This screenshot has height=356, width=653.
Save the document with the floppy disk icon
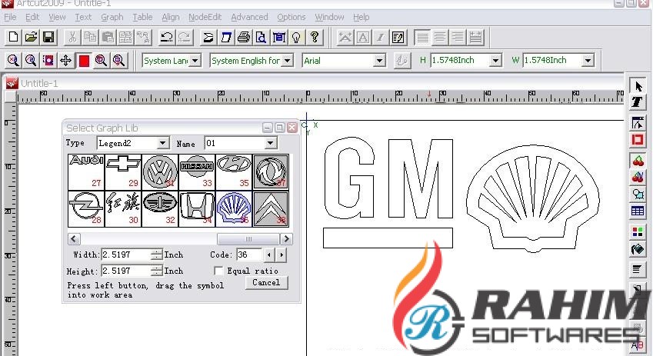[x=48, y=38]
